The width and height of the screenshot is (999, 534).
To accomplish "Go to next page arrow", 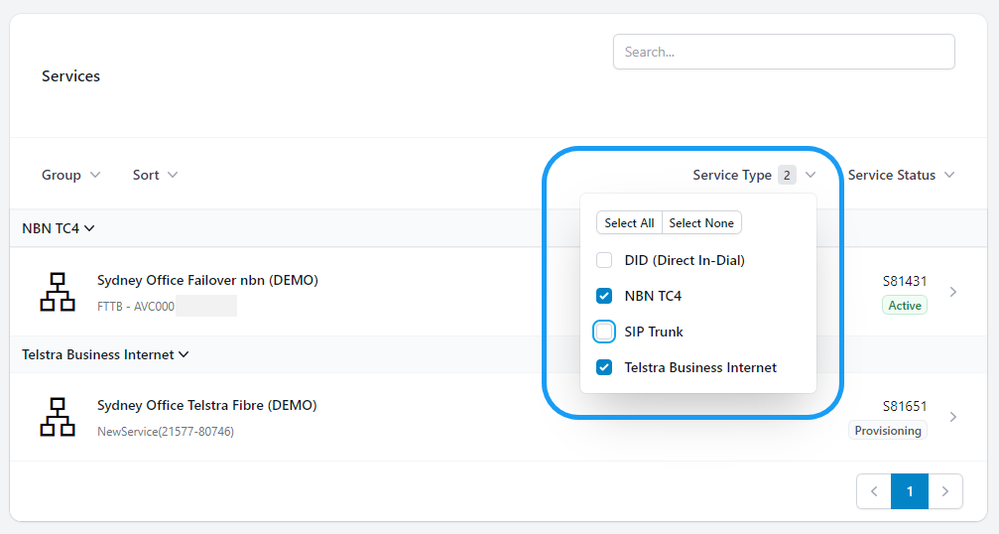I will 945,491.
